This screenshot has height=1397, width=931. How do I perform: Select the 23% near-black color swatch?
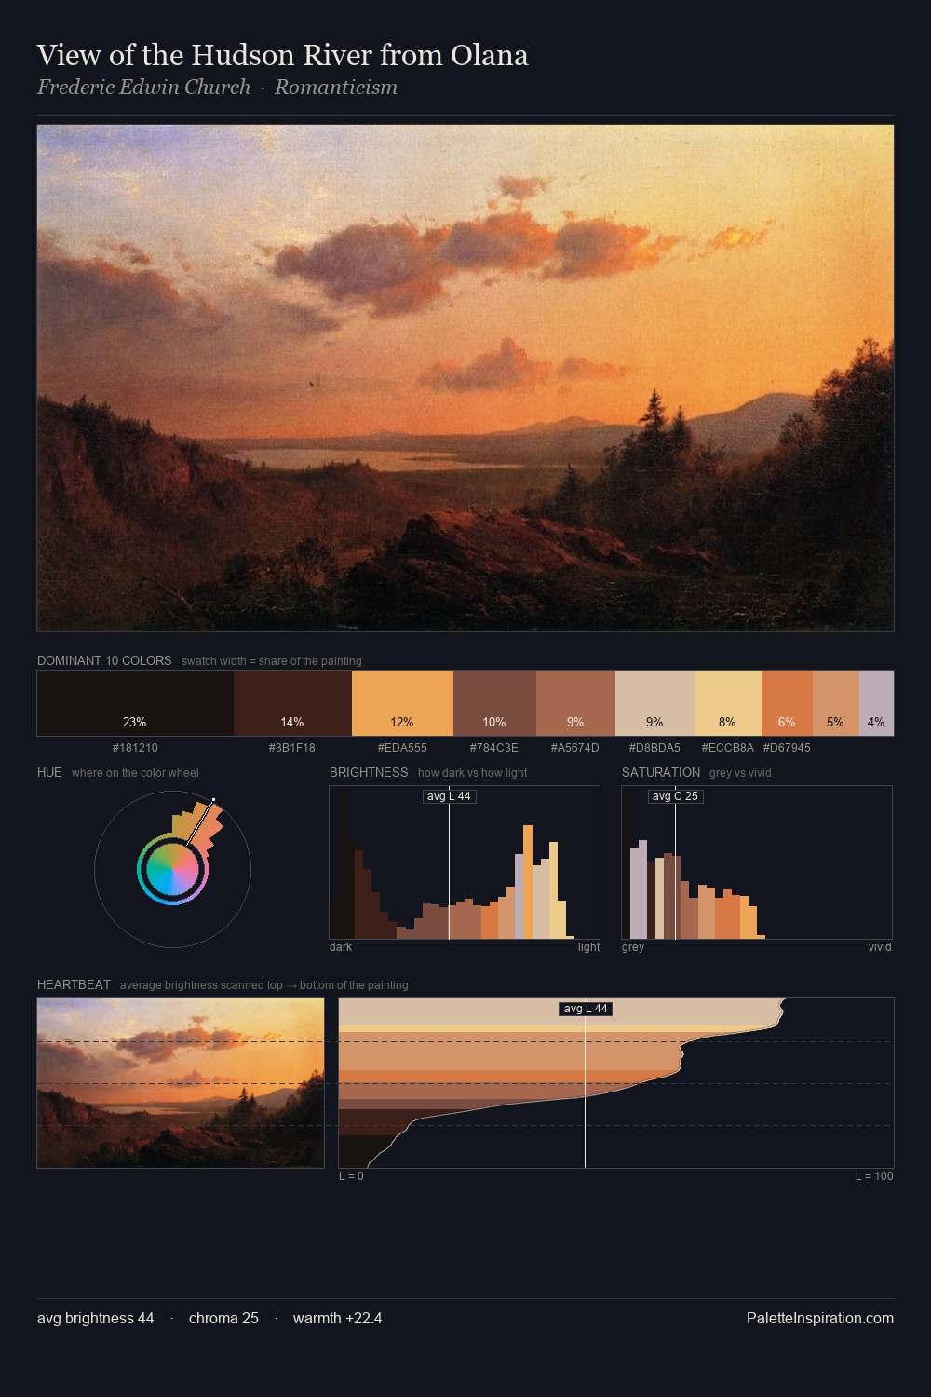[x=135, y=703]
